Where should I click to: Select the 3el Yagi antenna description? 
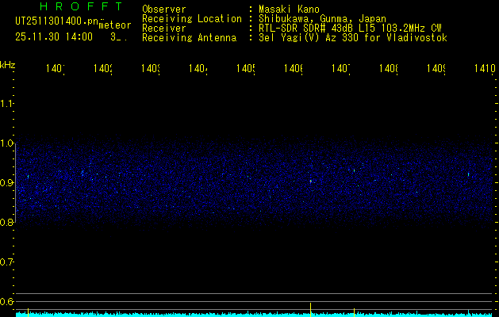(351, 37)
